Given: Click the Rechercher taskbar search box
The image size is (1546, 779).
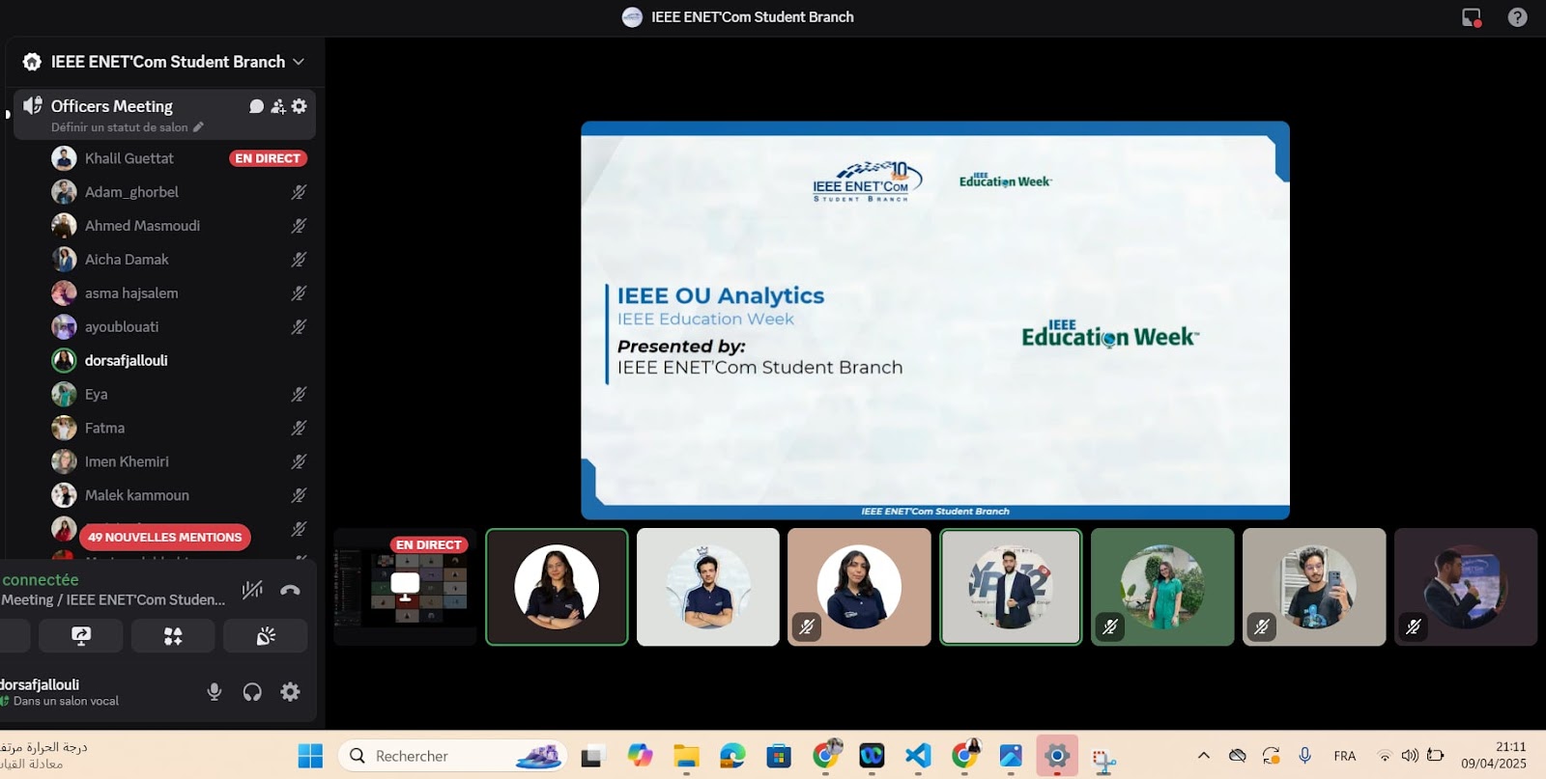Looking at the screenshot, I should click(x=452, y=756).
